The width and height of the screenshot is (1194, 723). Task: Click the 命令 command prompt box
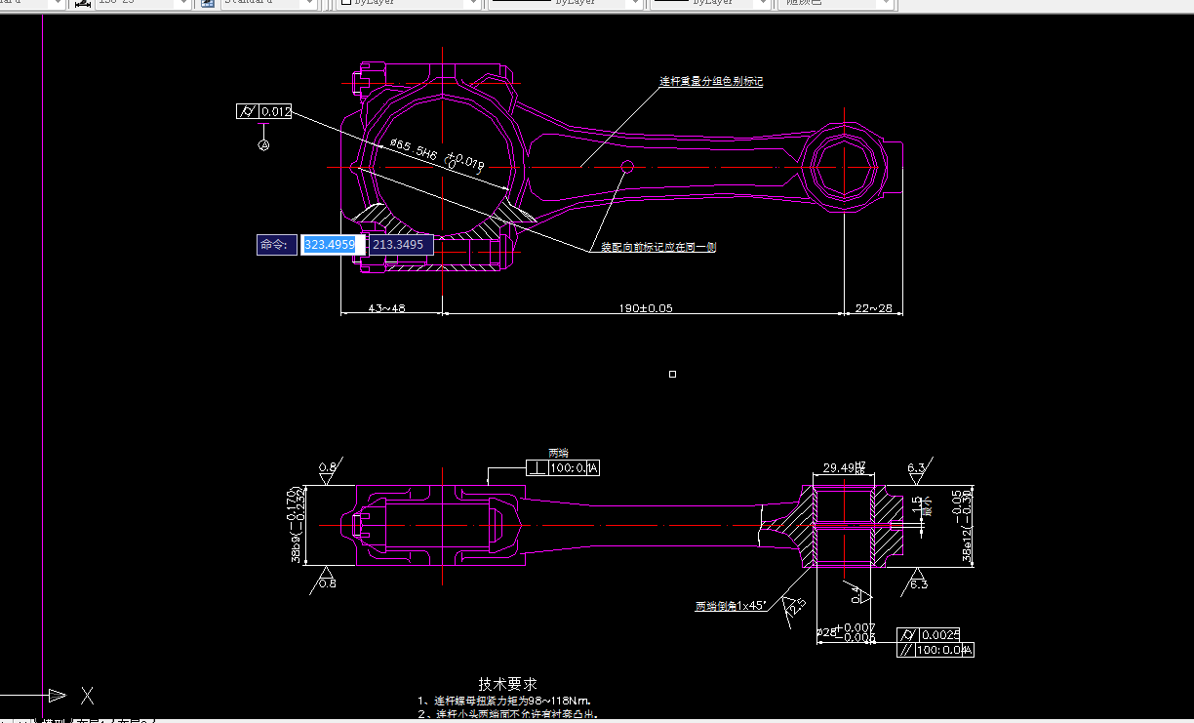coord(276,244)
